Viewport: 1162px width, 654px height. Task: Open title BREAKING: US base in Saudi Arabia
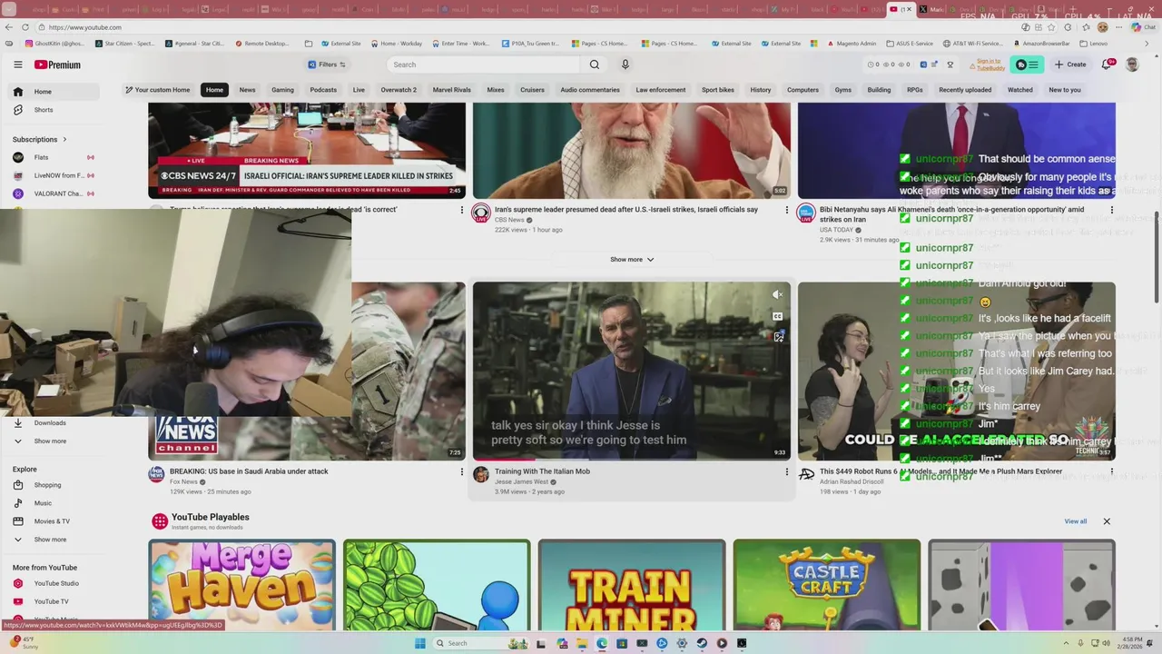tap(249, 471)
